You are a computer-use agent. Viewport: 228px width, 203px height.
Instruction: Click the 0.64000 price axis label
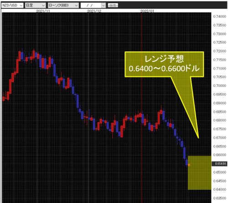coord(220,189)
